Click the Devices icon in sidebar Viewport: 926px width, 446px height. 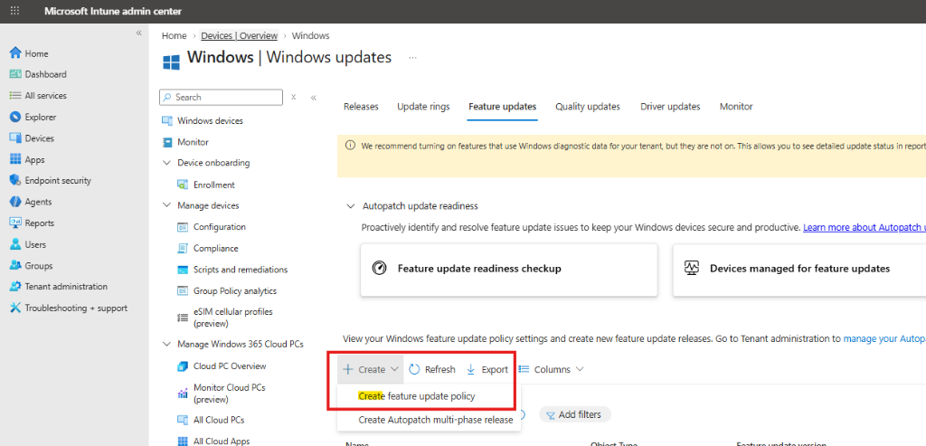15,138
